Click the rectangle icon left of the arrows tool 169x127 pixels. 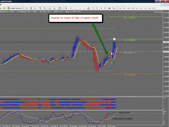pos(110,8)
